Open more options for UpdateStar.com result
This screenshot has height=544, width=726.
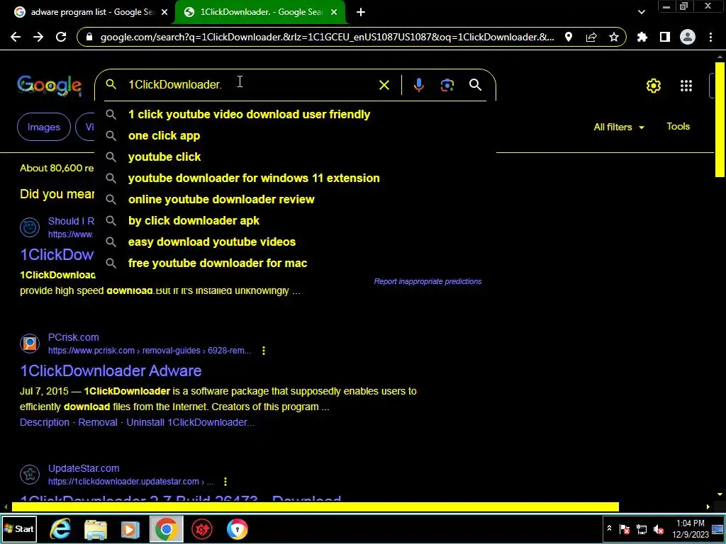pyautogui.click(x=225, y=482)
